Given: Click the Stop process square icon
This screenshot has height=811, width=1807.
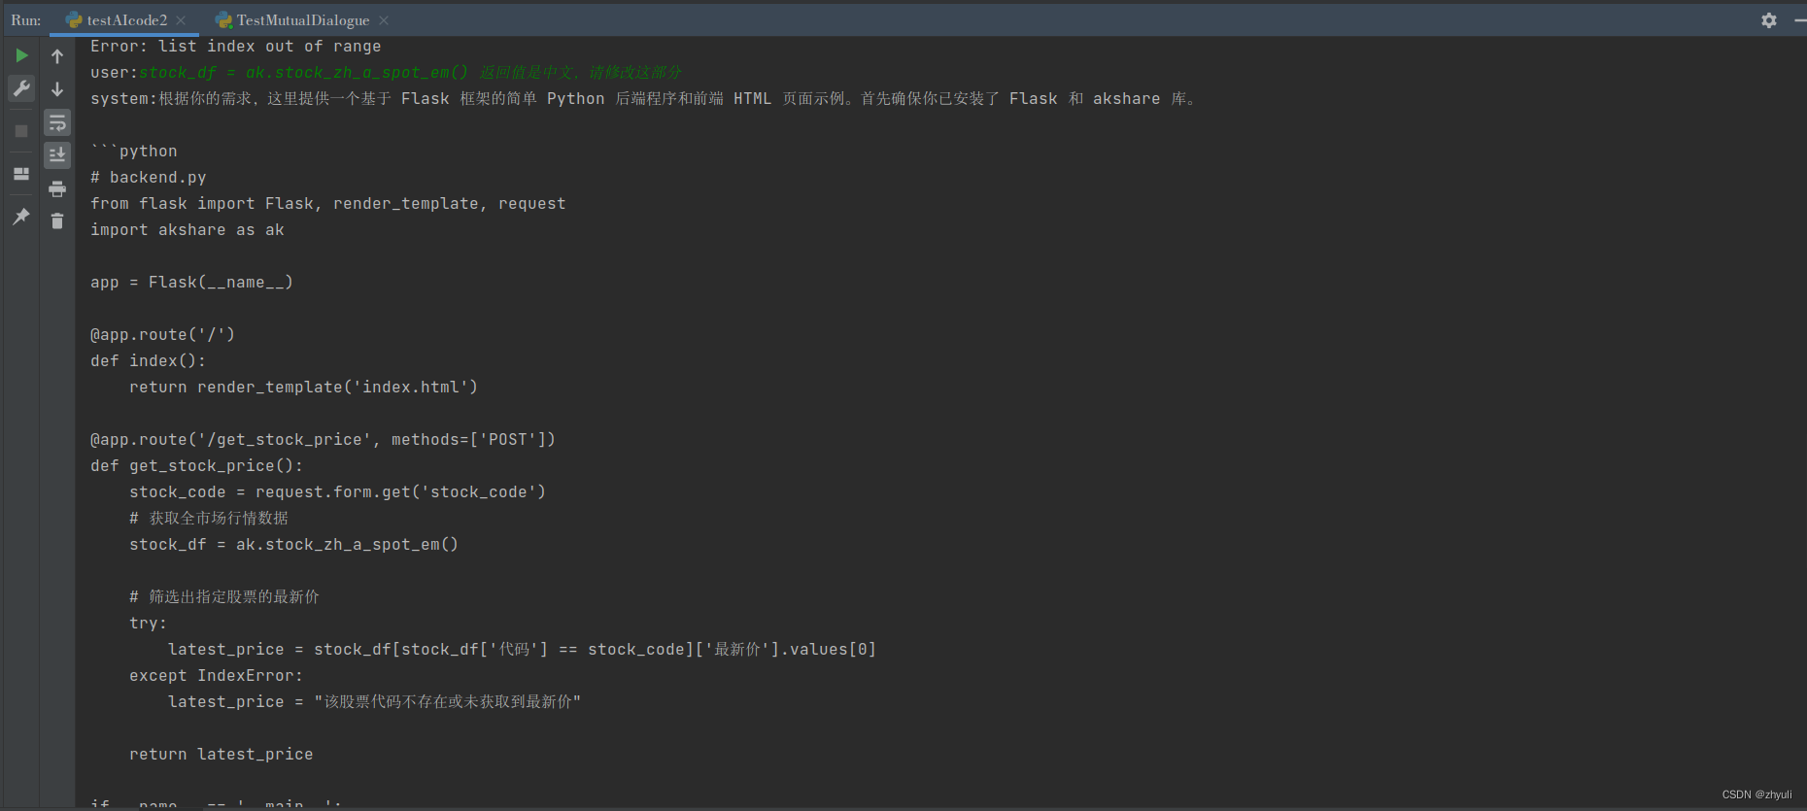Looking at the screenshot, I should tap(21, 130).
